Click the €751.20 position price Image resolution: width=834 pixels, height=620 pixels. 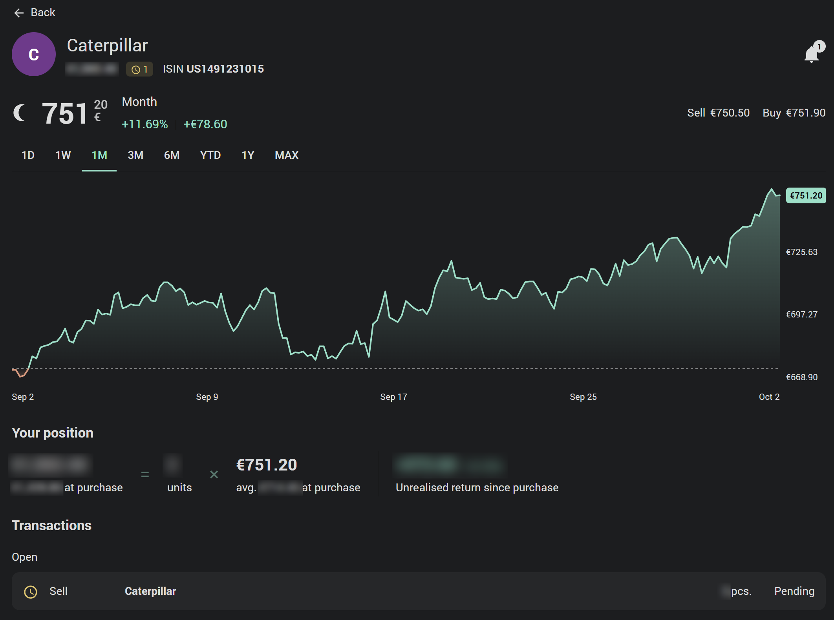click(x=267, y=465)
